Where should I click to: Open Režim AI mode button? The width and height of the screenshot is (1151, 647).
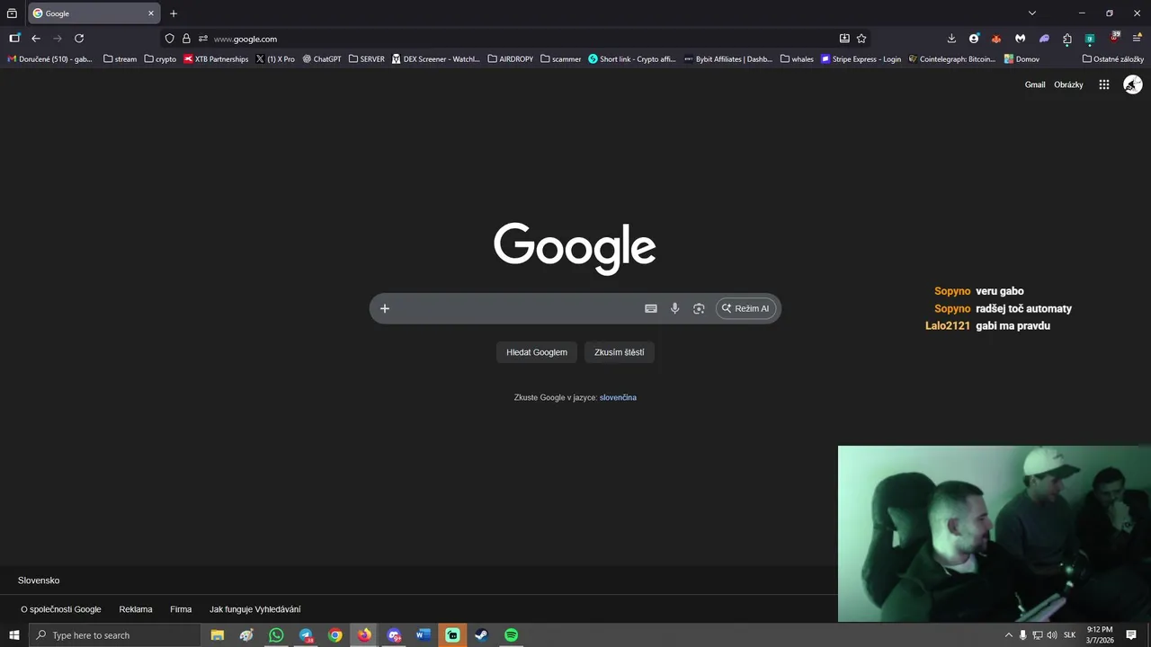tap(745, 308)
